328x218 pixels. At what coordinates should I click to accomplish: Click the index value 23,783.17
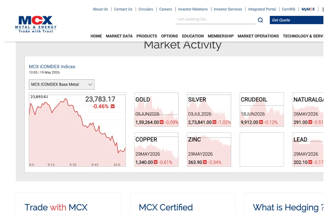[100, 99]
